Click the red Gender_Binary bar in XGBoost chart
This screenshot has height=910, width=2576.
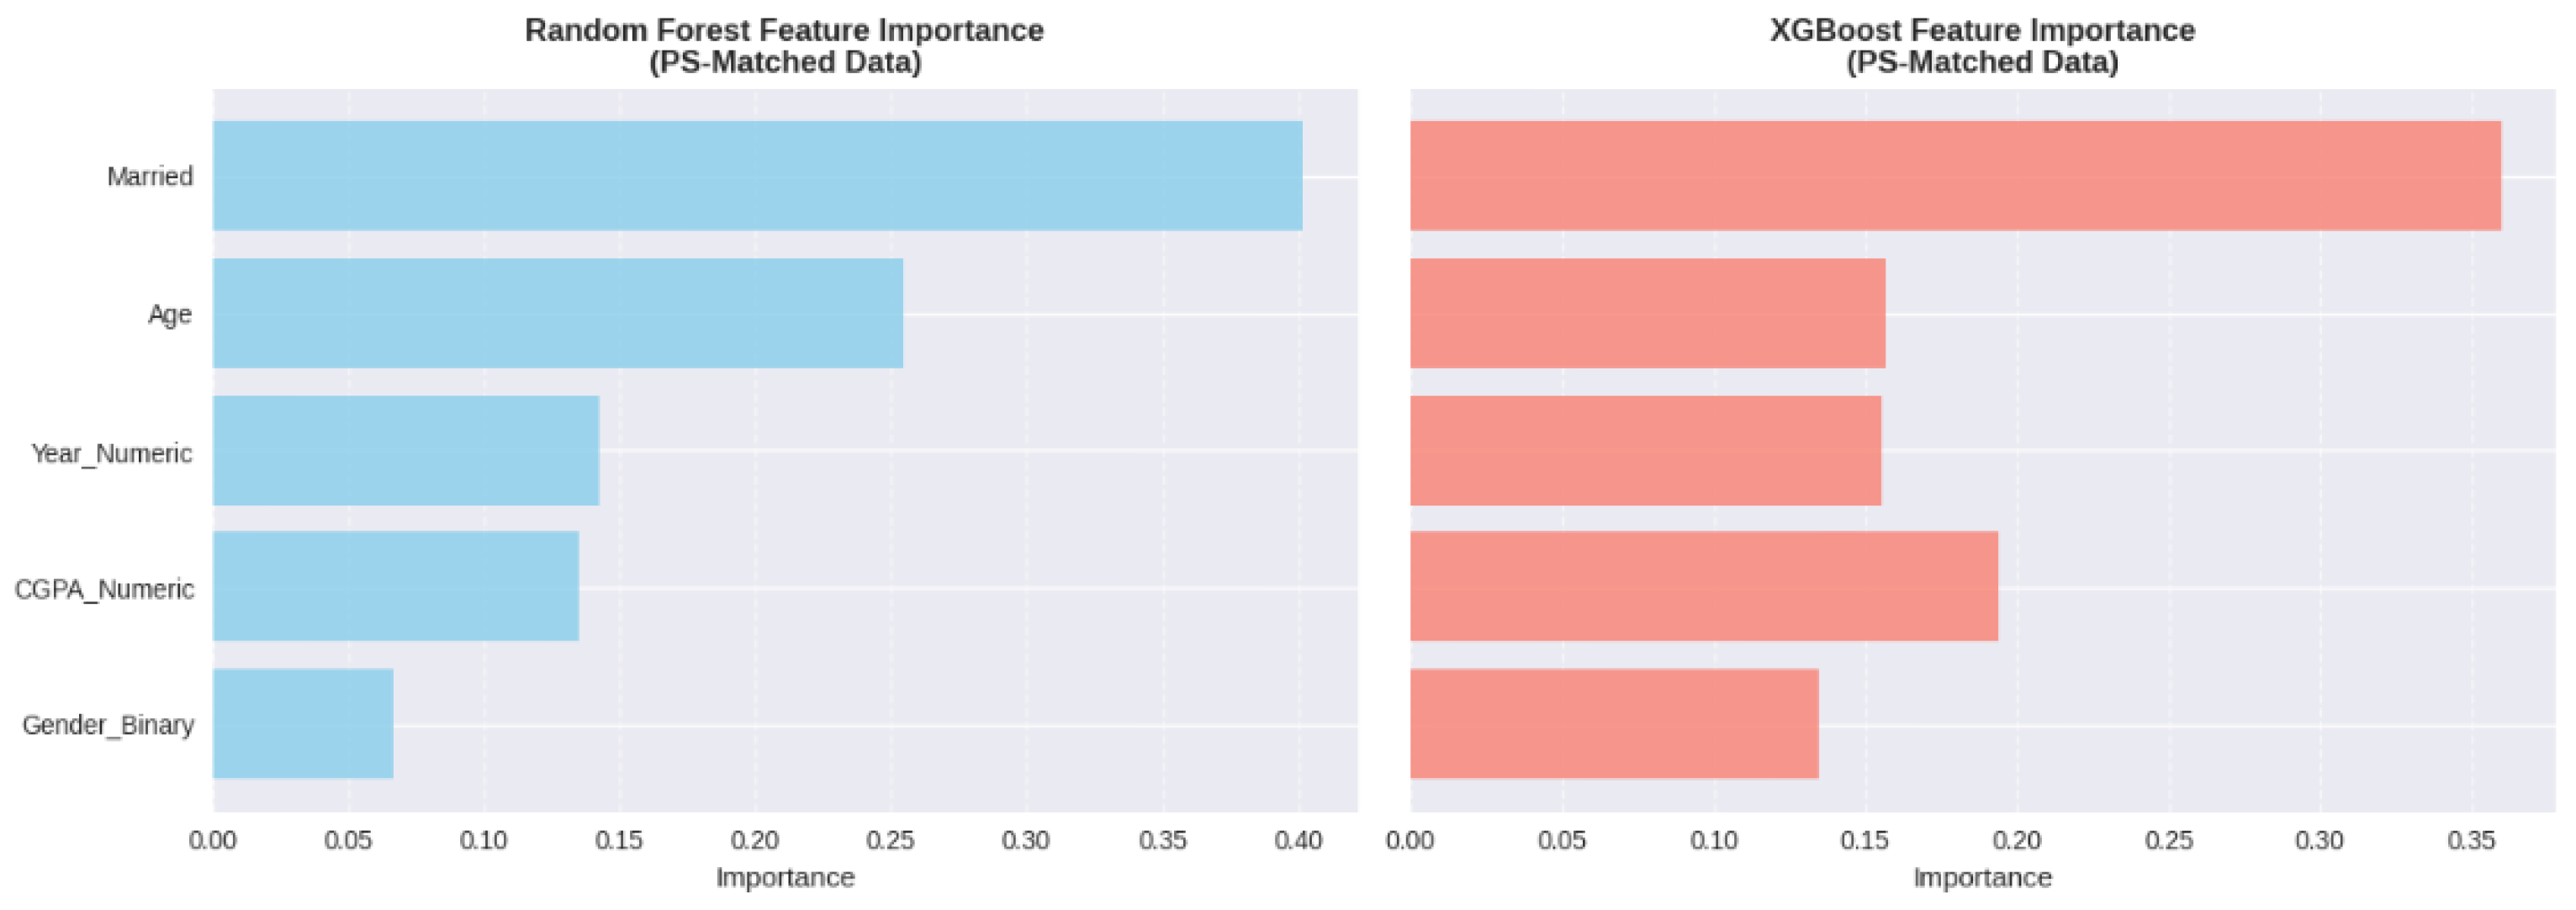point(1613,723)
